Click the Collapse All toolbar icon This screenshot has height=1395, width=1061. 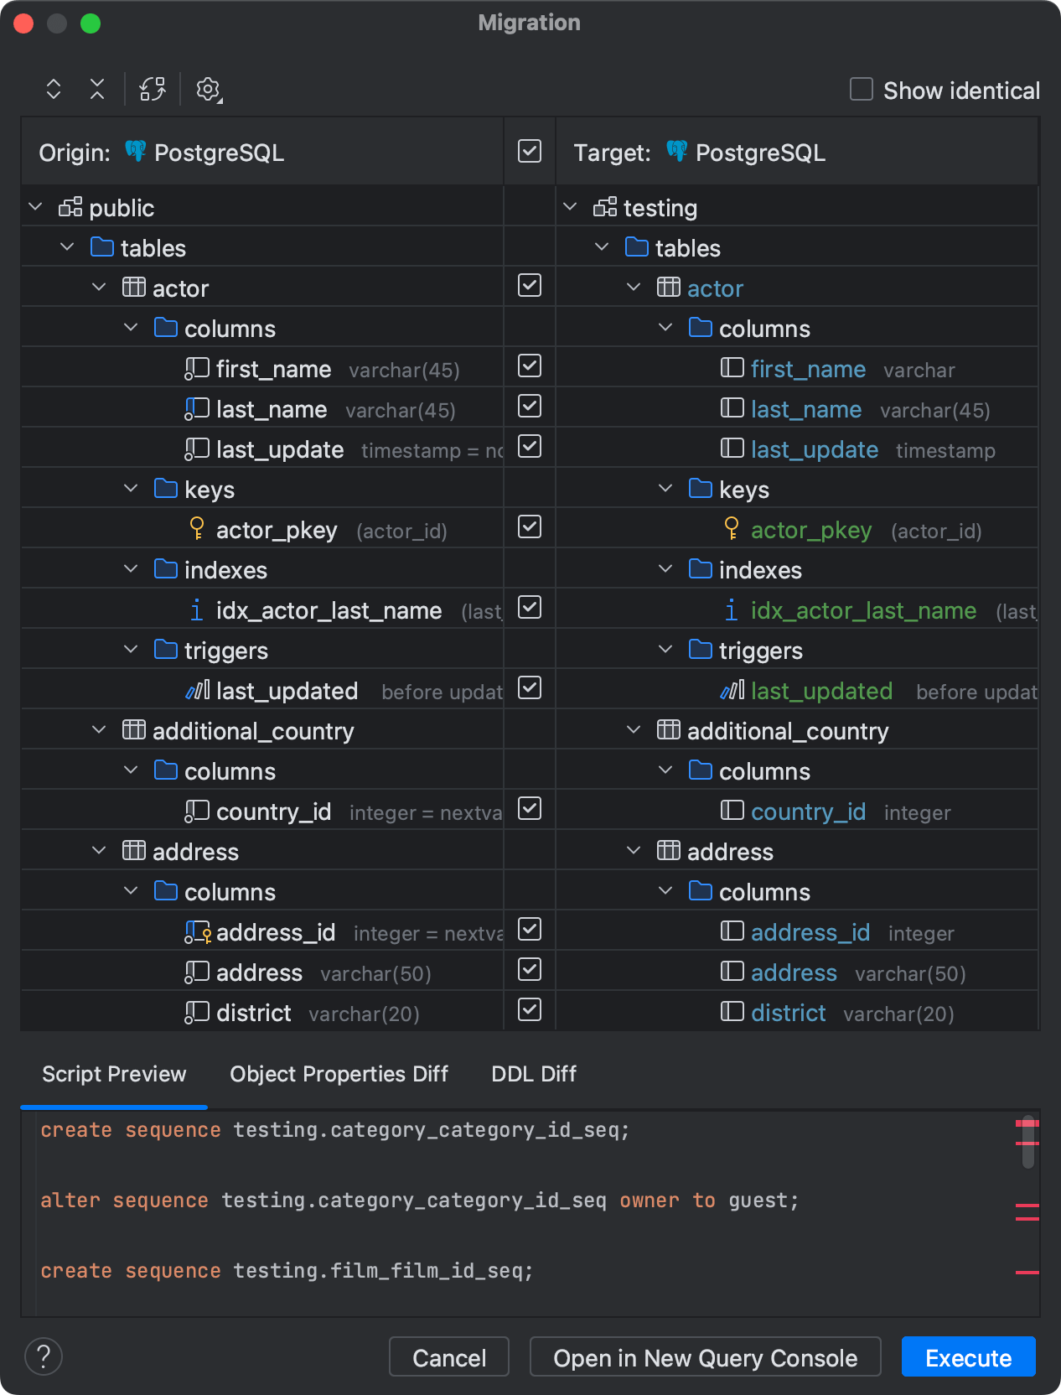pos(97,90)
